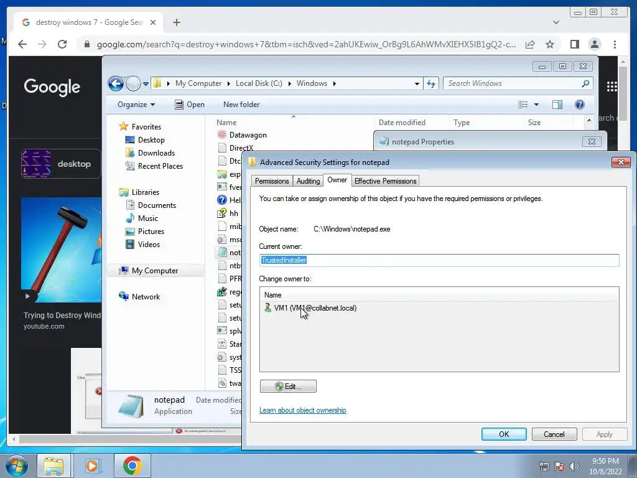The image size is (637, 478).
Task: Open Chrome profile avatar
Action: click(x=595, y=44)
